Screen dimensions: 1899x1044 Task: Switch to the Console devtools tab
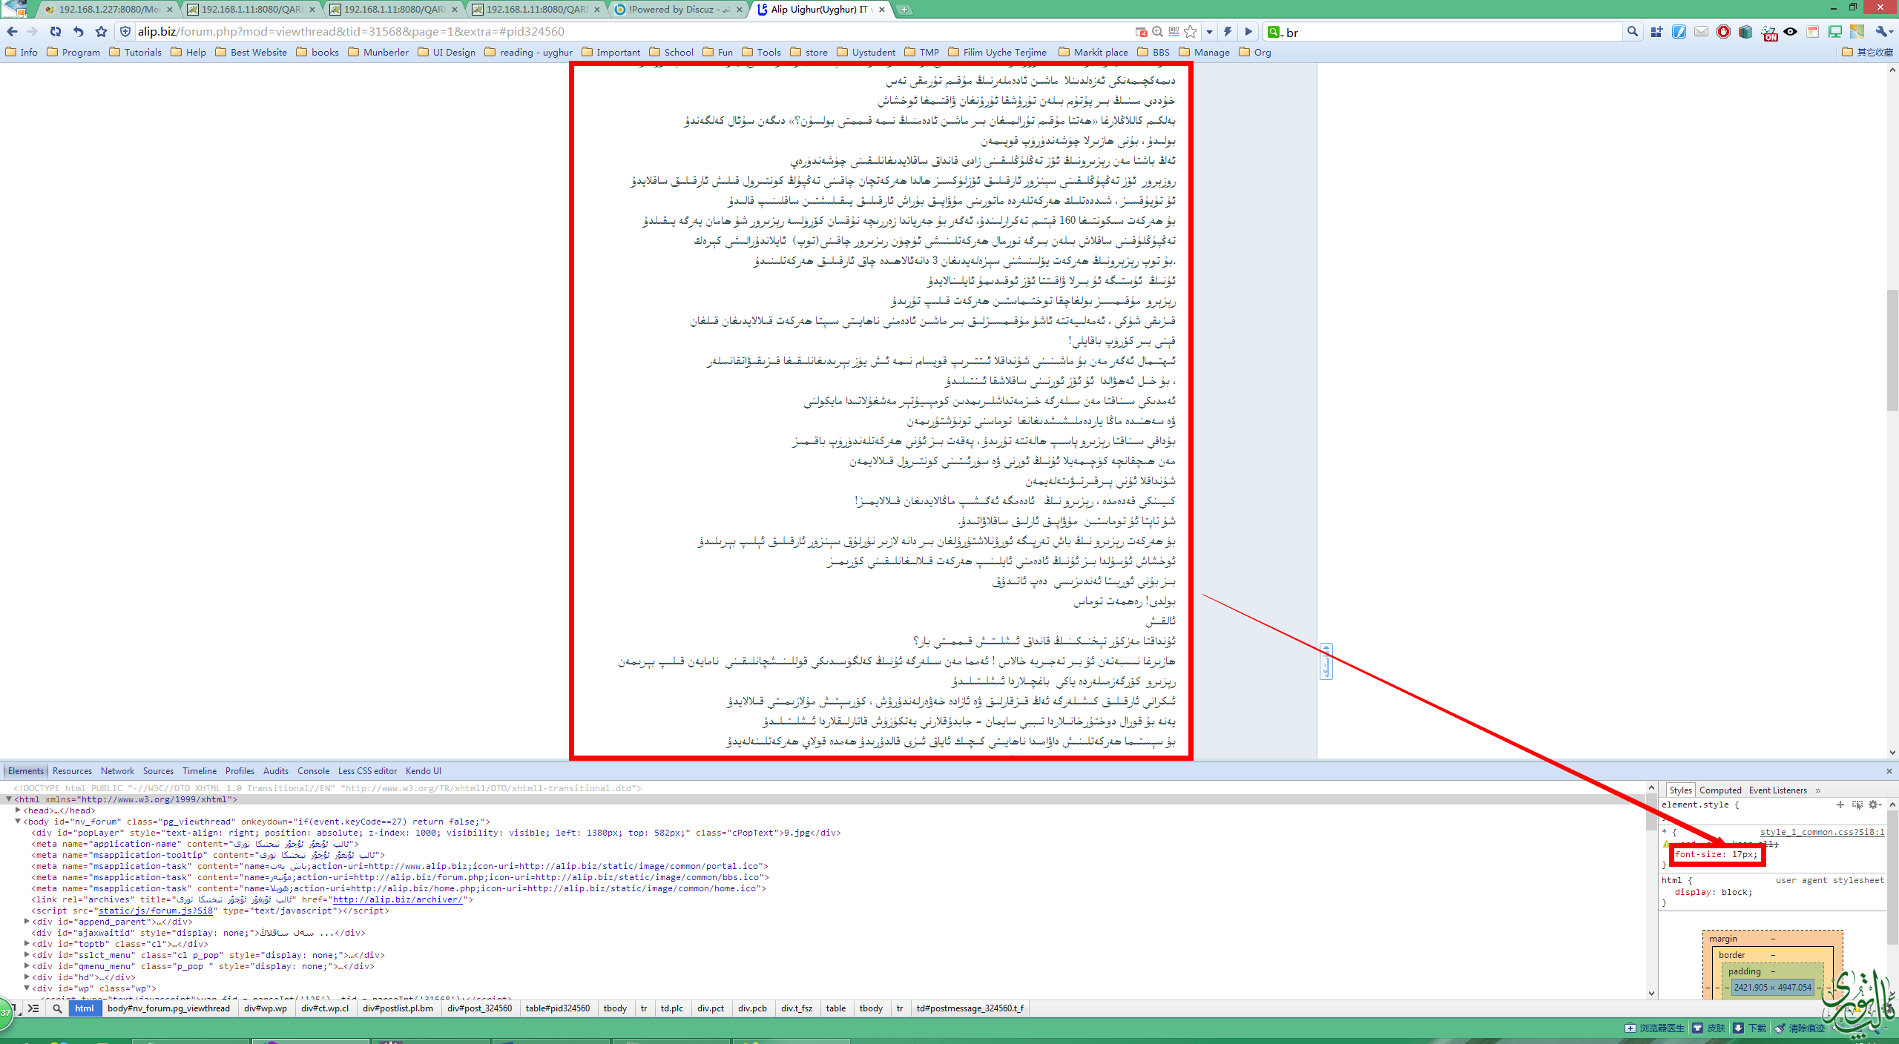[313, 771]
